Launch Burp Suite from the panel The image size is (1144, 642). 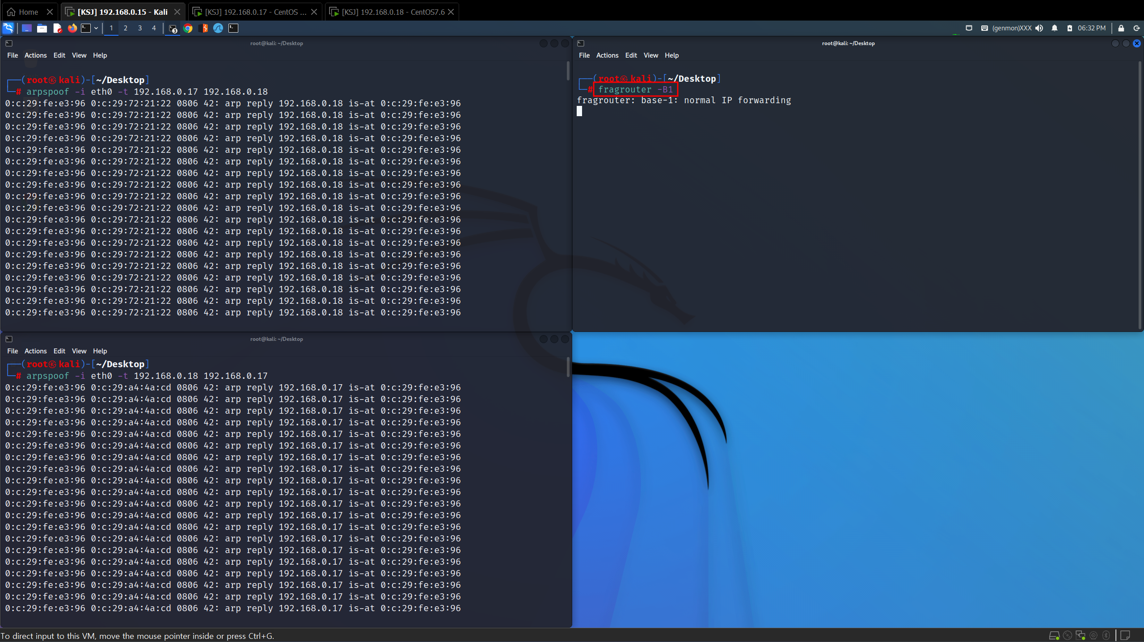tap(203, 28)
